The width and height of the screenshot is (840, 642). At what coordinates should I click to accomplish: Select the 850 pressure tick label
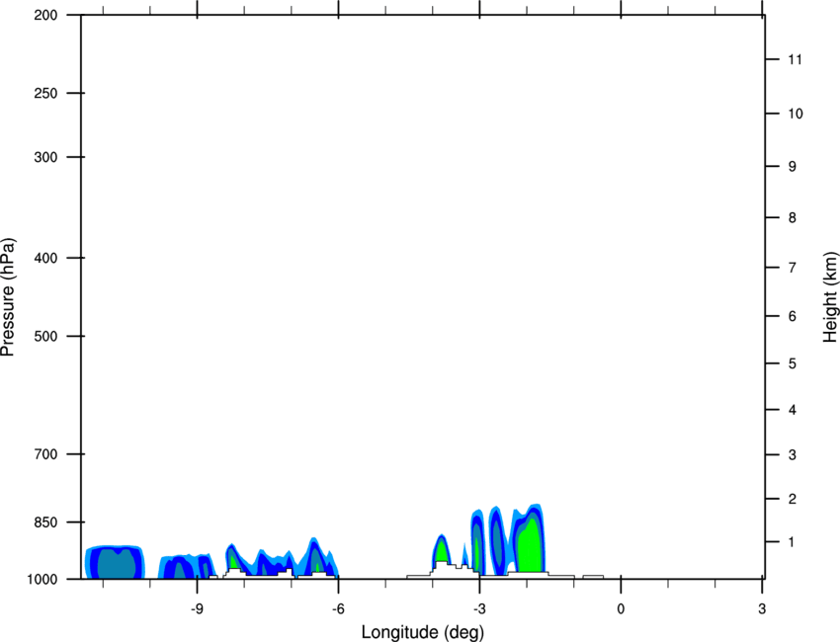click(45, 522)
